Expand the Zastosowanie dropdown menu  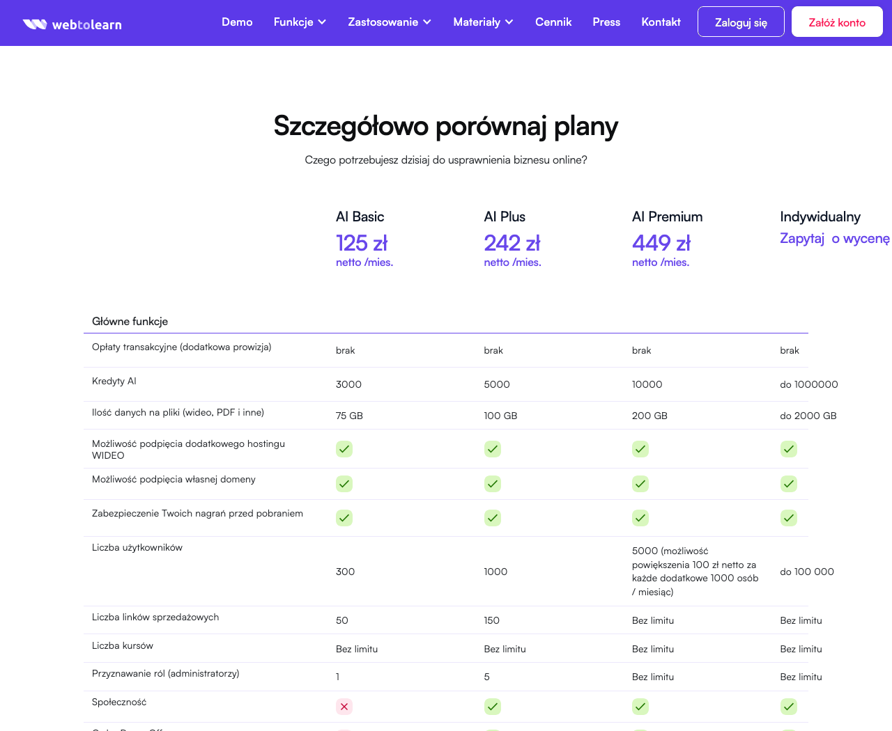point(390,22)
